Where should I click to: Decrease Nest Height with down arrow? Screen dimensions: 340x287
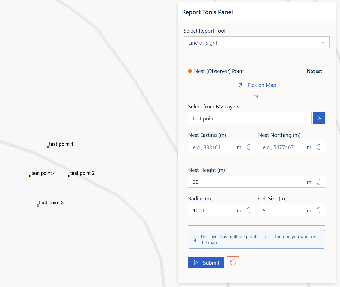click(319, 184)
